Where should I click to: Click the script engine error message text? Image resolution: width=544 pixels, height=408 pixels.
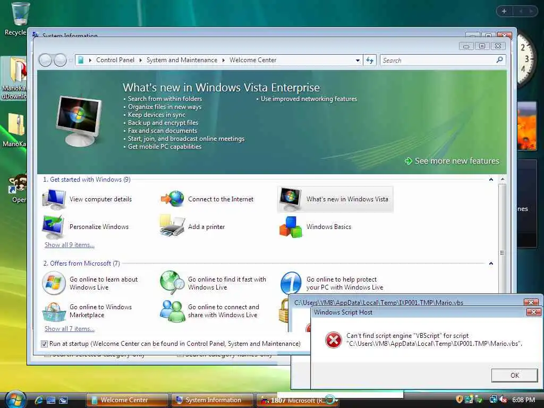pos(434,339)
